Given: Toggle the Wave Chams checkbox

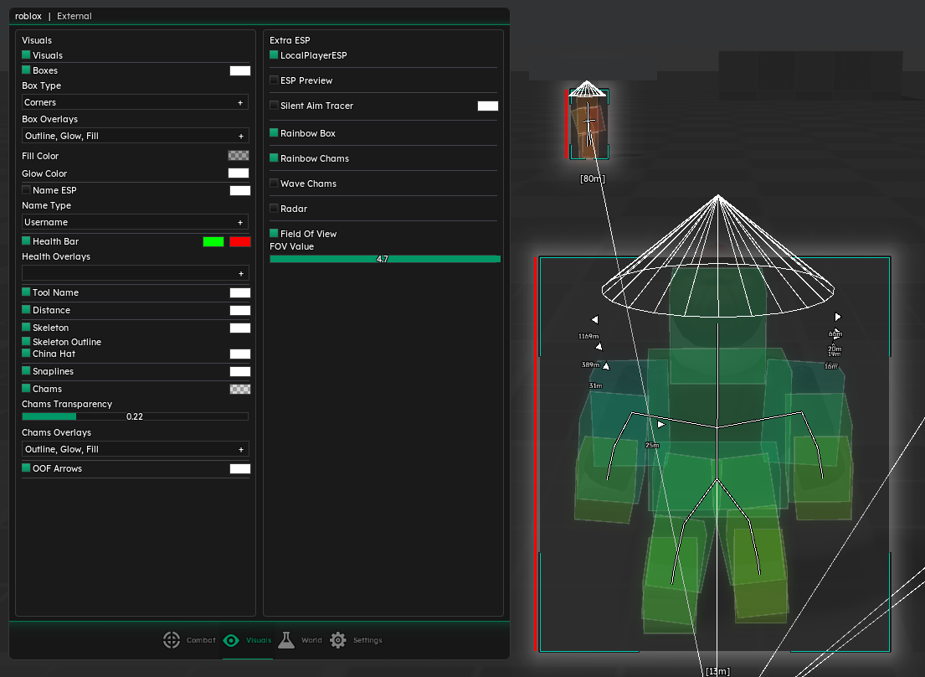Looking at the screenshot, I should tap(274, 183).
